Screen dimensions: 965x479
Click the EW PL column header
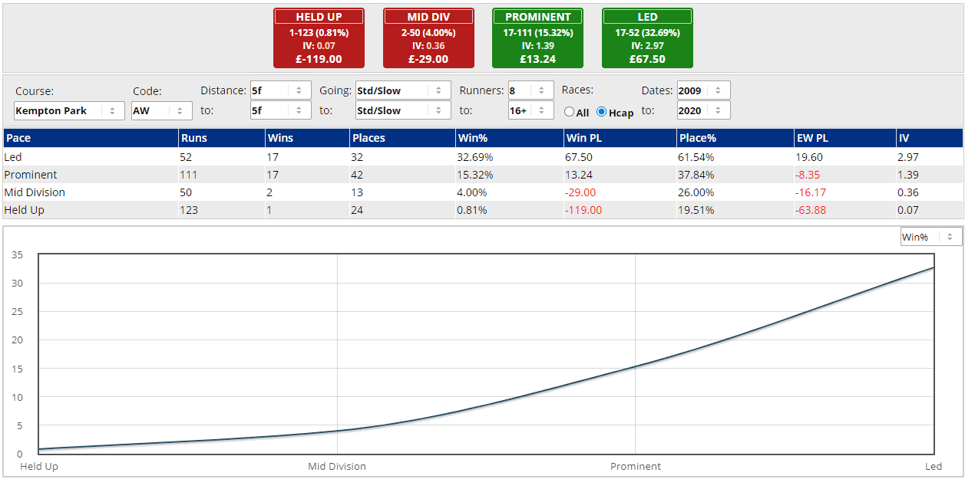[814, 138]
